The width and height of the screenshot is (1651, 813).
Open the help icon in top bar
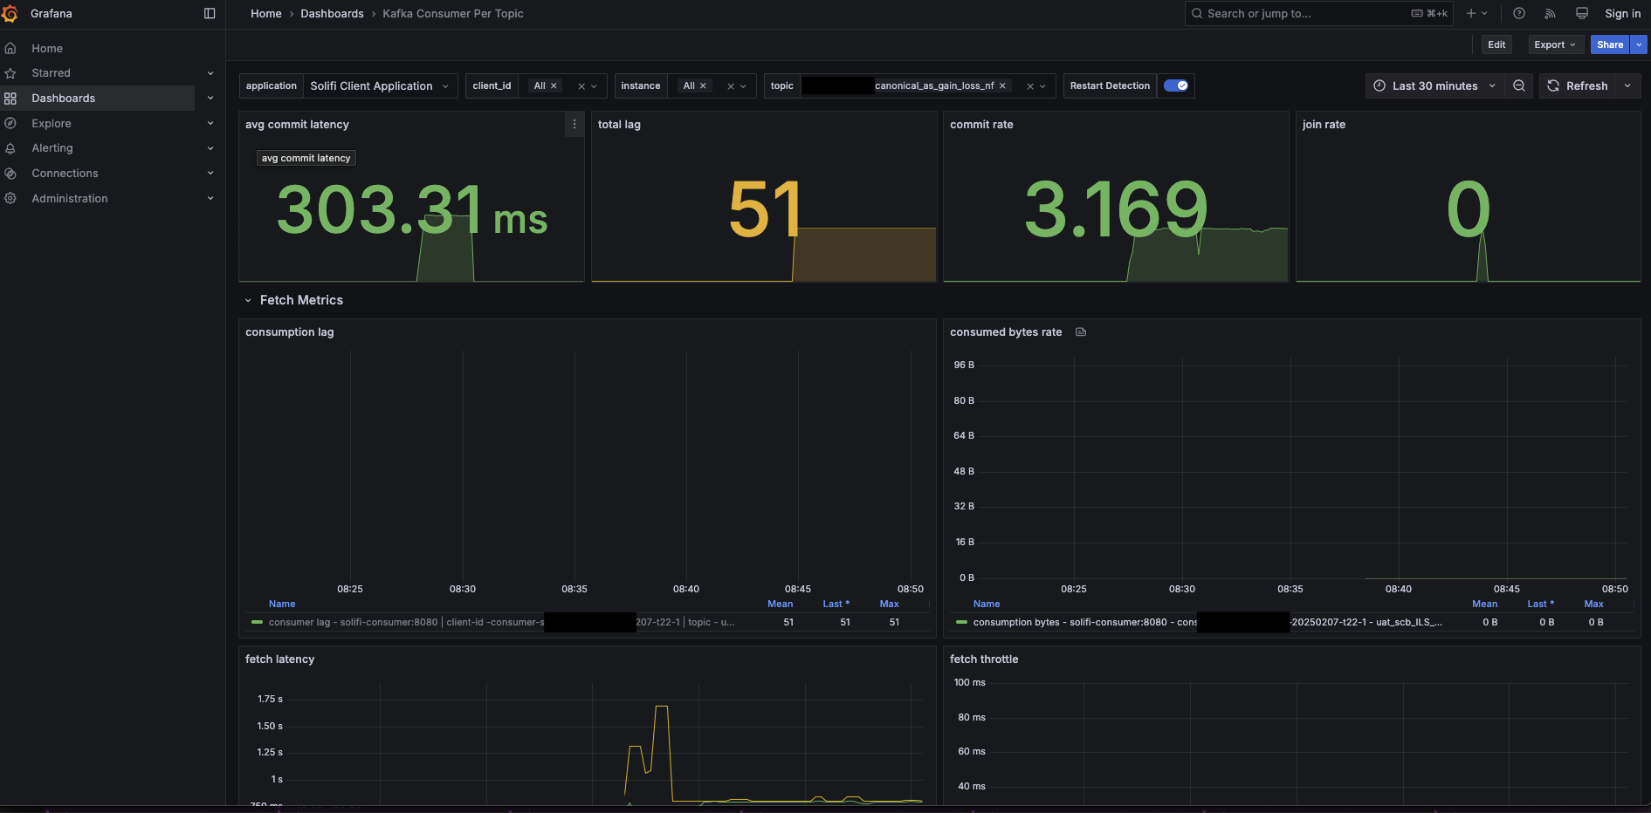1518,13
